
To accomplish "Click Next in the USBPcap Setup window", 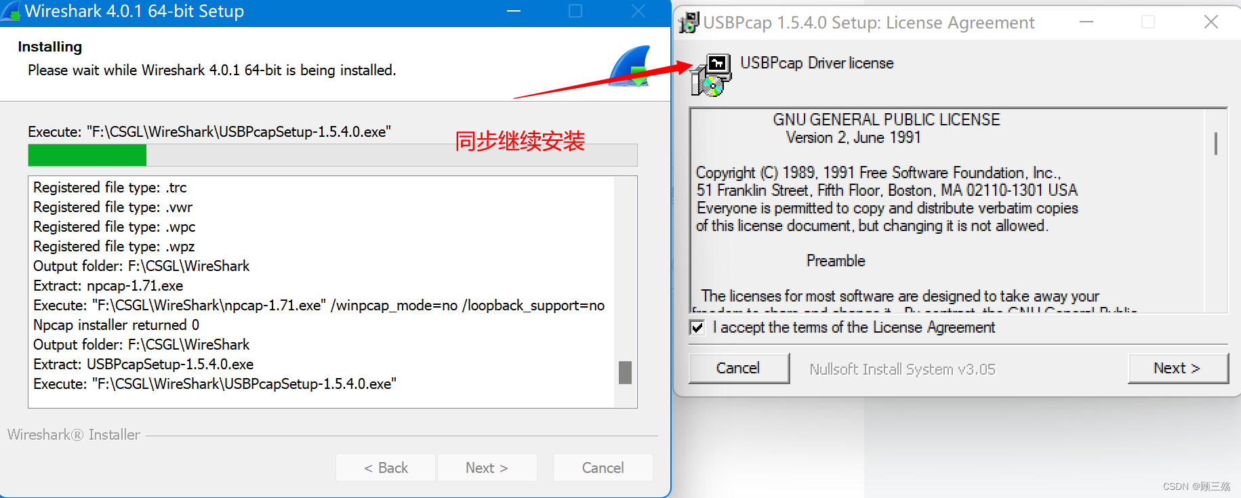I will tap(1178, 368).
